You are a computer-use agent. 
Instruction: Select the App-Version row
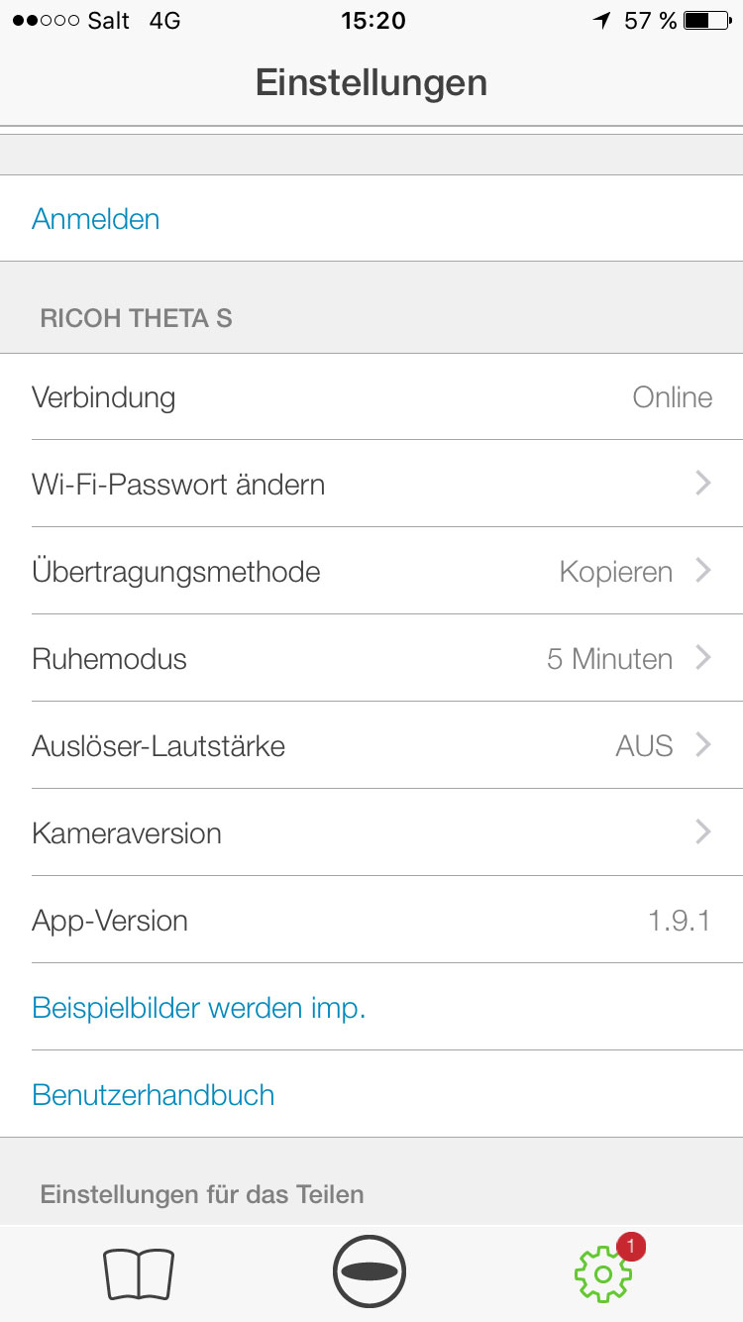371,920
